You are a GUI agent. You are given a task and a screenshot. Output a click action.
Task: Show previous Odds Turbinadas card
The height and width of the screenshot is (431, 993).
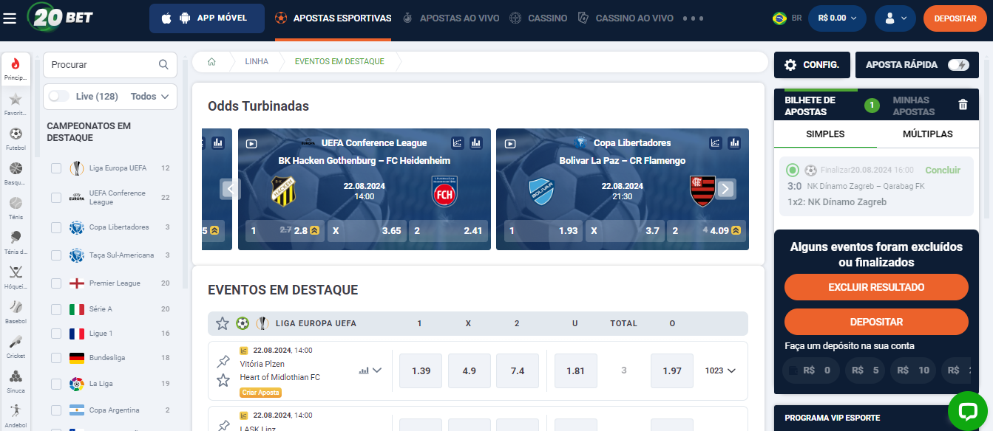point(231,190)
